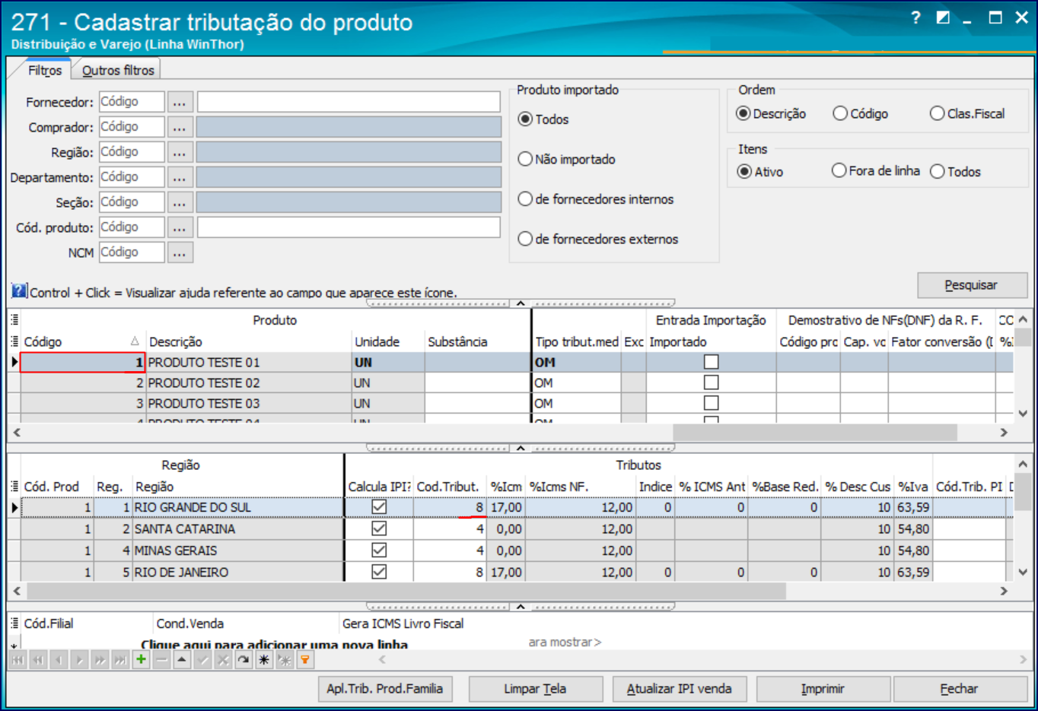Click the next-page navigator icon

100,660
